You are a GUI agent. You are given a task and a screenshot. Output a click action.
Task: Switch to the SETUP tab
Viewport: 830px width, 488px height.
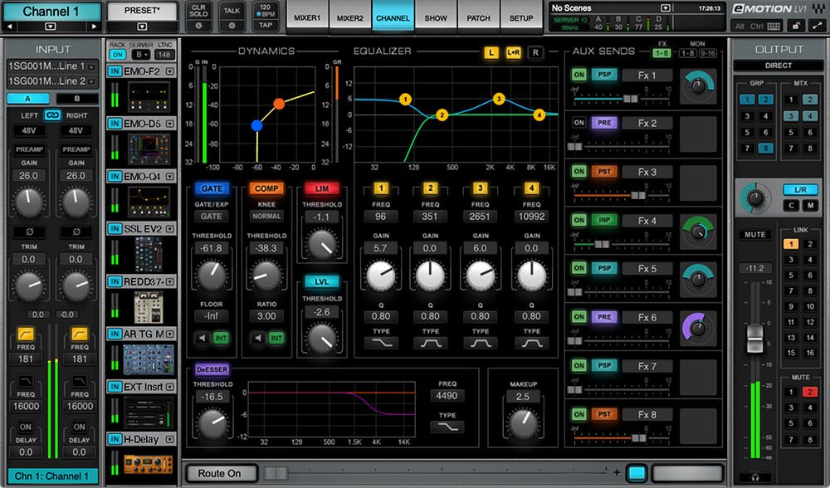[x=521, y=17]
